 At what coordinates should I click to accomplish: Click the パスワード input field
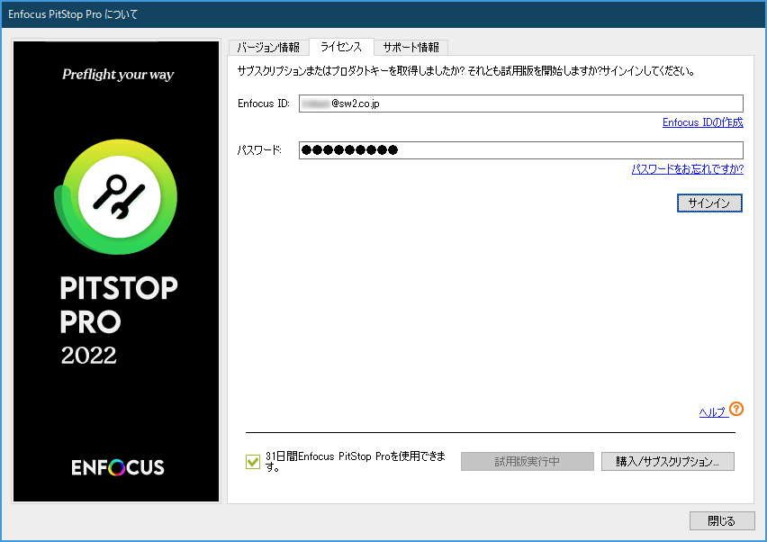coord(521,150)
